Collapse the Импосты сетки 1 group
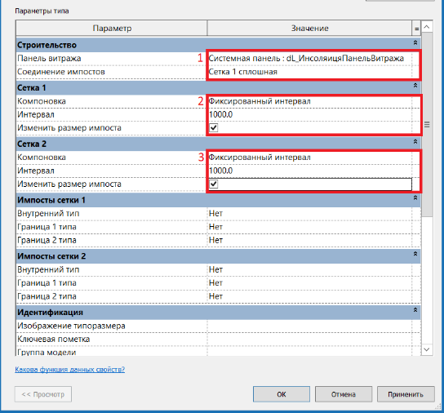 point(415,198)
